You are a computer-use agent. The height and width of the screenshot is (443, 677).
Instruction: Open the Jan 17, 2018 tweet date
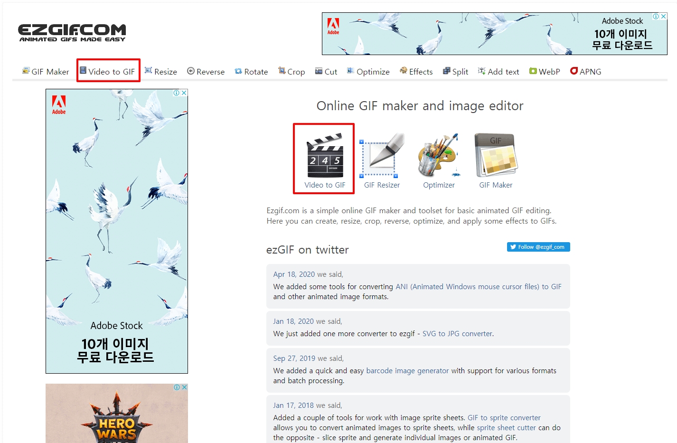coord(293,405)
